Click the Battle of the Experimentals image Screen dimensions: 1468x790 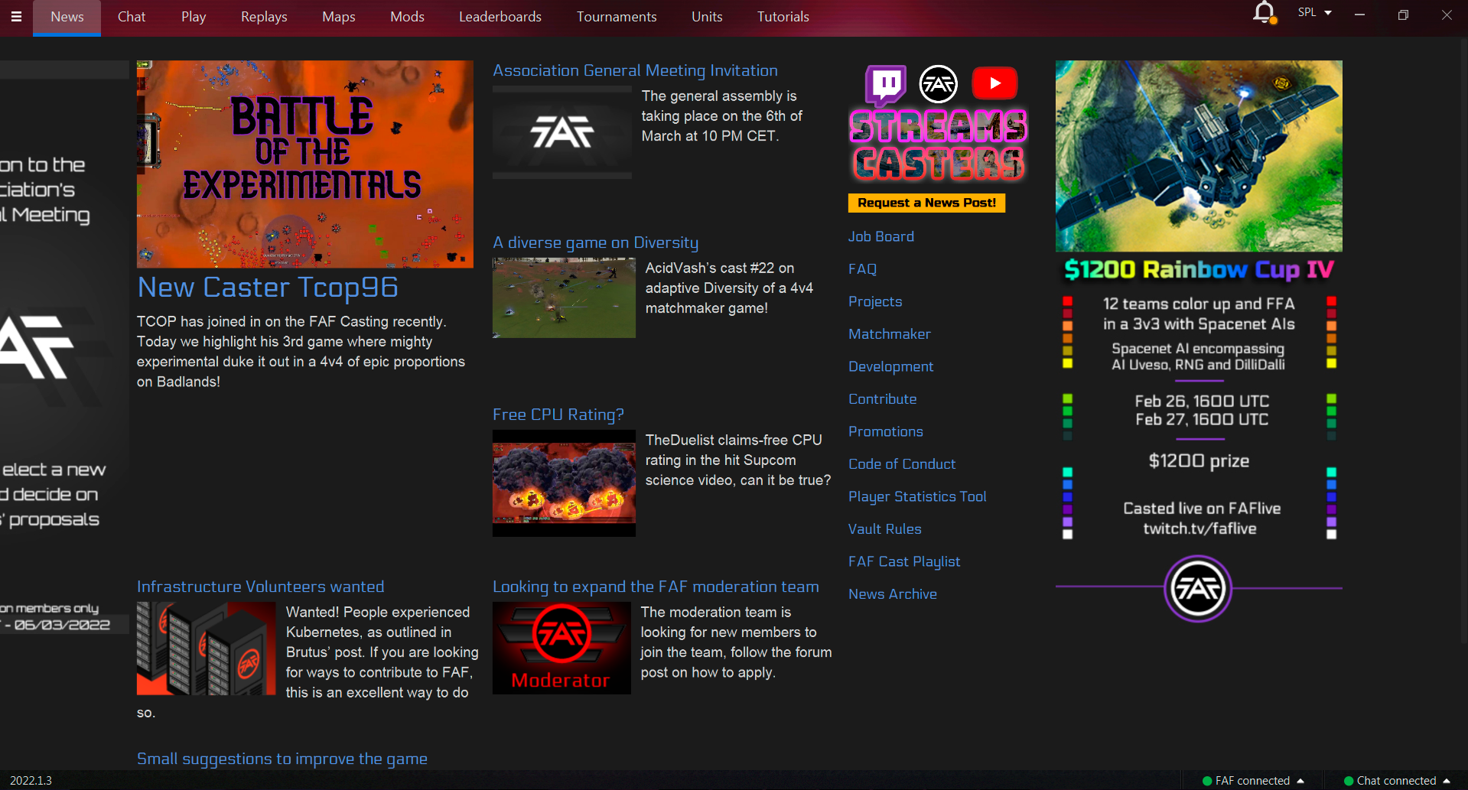tap(305, 164)
